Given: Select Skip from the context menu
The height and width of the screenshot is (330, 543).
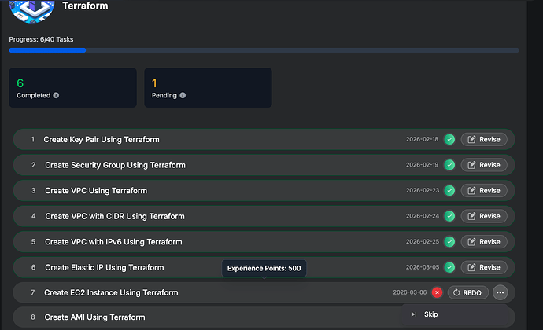Looking at the screenshot, I should (430, 314).
